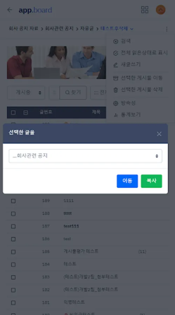Toggle the select-all checkbox in header

pos(13,112)
